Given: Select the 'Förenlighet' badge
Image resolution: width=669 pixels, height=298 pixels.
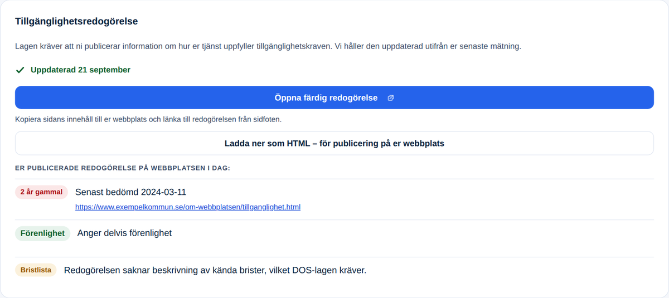Looking at the screenshot, I should click(42, 233).
